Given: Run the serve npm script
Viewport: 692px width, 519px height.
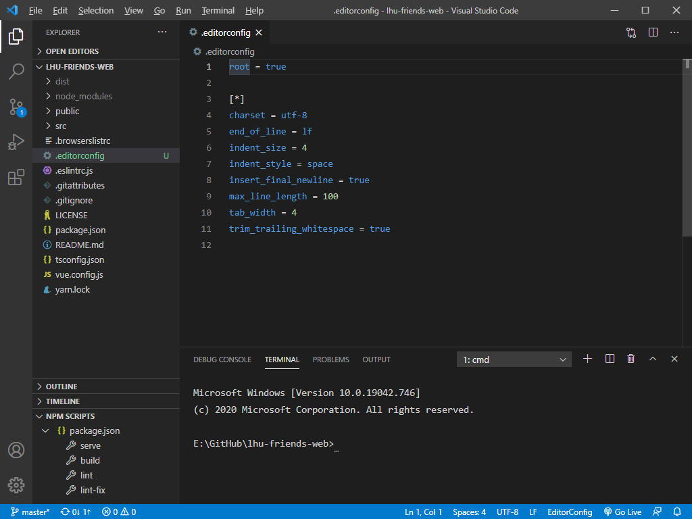Looking at the screenshot, I should pos(90,445).
